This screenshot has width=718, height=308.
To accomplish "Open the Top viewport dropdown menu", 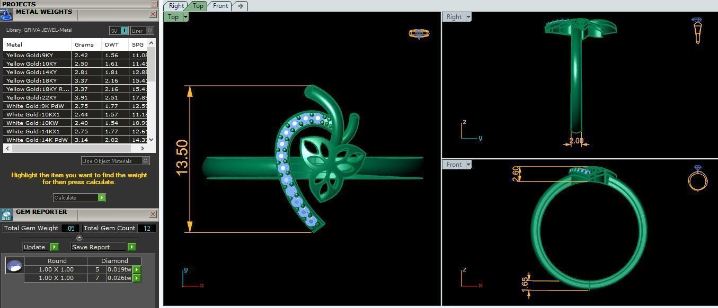I will [185, 17].
